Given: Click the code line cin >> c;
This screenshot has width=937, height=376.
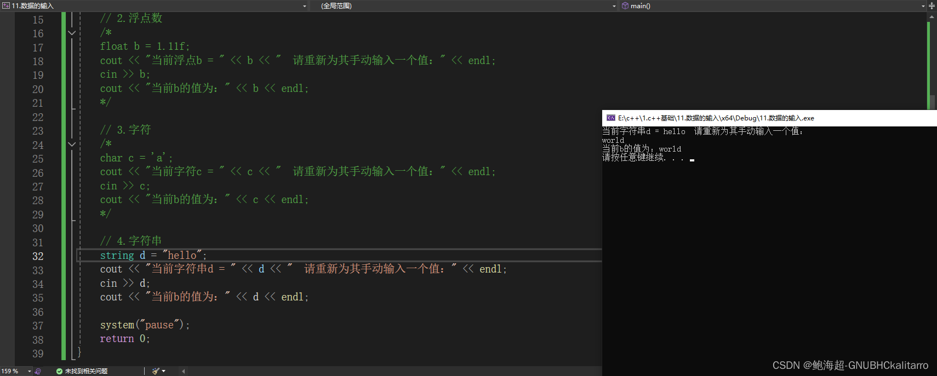Looking at the screenshot, I should (x=125, y=186).
